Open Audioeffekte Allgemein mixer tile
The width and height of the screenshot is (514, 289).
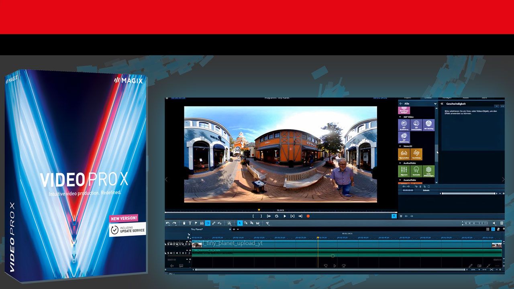404,171
